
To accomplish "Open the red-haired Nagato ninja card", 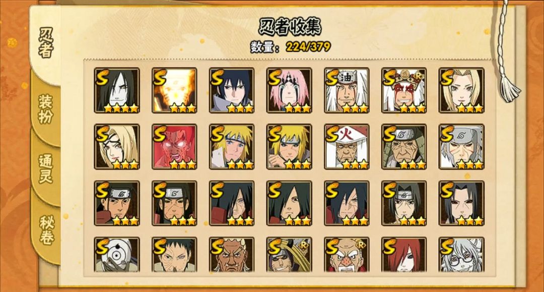I will 404,255.
